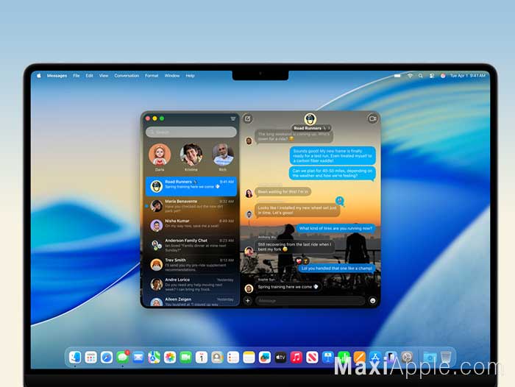
Task: Open Mail from the Dock
Action: tap(138, 357)
